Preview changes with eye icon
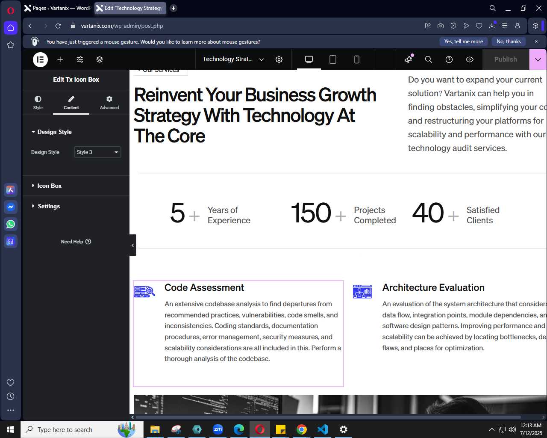547x438 pixels. [x=470, y=59]
